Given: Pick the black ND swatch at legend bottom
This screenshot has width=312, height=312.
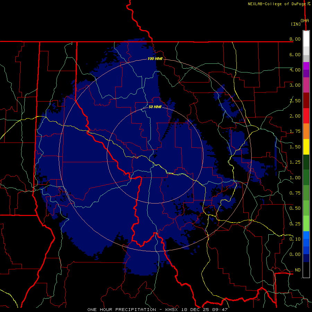Looking at the screenshot, I should [x=306, y=270].
